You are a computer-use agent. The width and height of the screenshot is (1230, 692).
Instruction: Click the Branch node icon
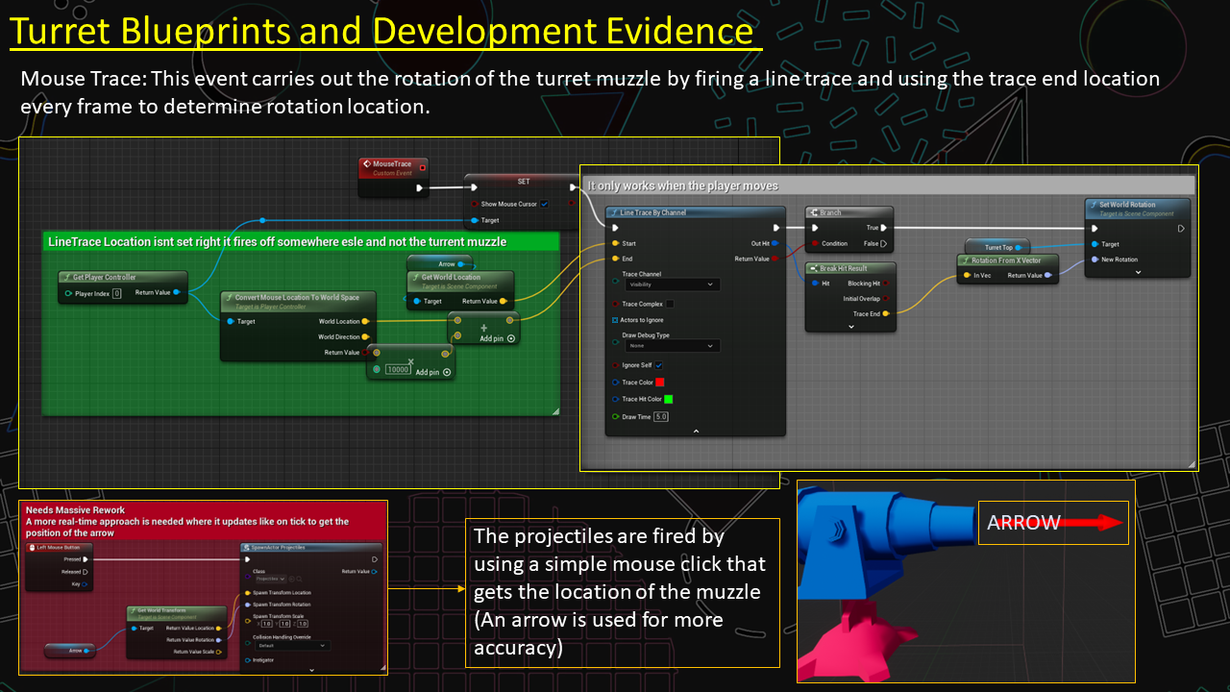coord(813,212)
